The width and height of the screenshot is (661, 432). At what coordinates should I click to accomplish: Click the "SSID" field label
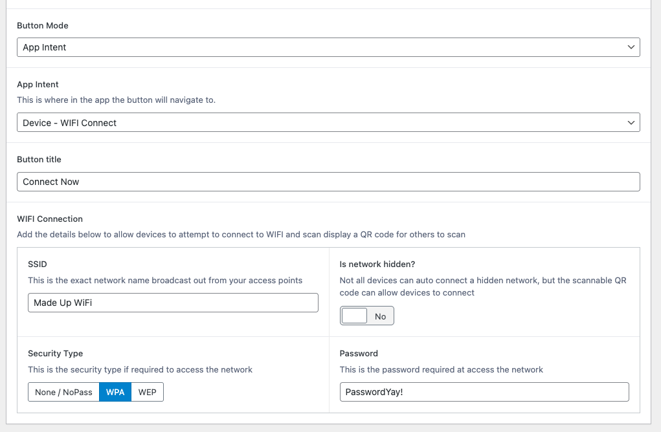coord(37,264)
